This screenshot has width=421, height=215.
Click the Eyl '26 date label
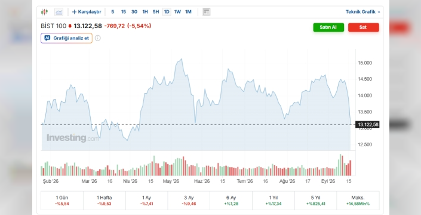pos(328,181)
